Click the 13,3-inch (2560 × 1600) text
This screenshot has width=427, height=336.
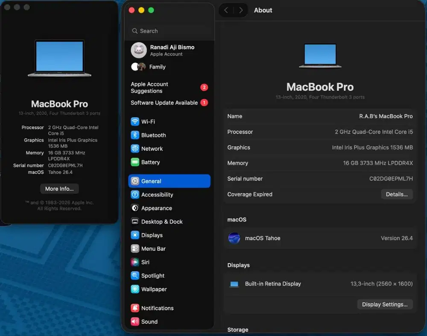click(381, 284)
